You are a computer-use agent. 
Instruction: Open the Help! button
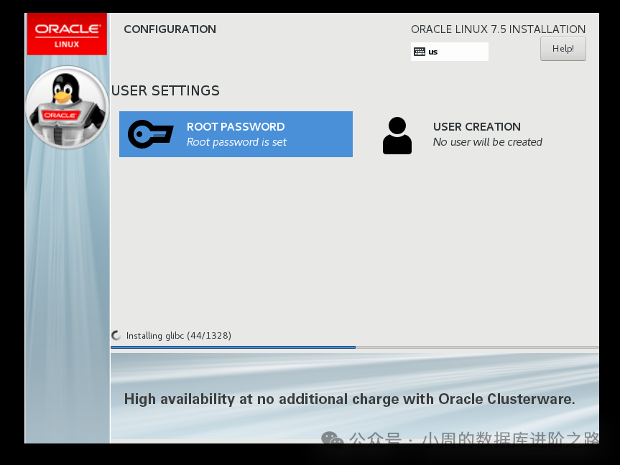(563, 49)
